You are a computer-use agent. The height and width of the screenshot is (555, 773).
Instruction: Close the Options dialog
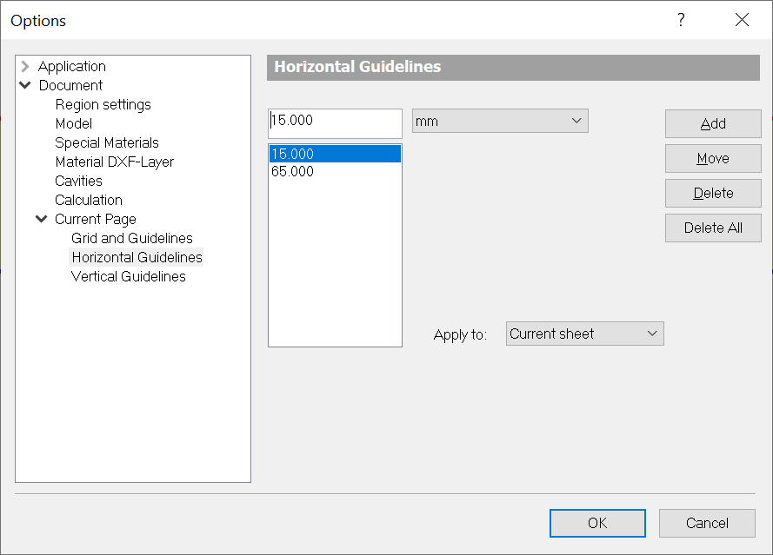(742, 20)
